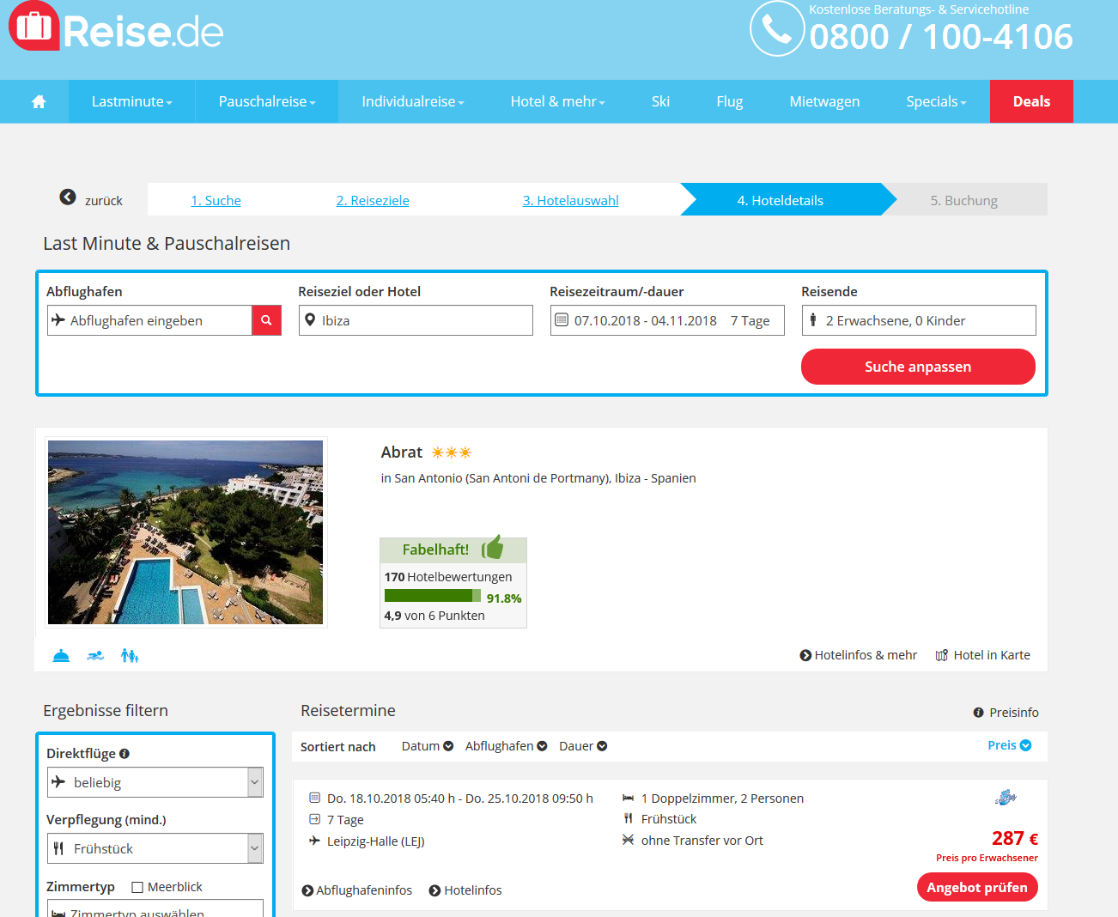1118x917 pixels.
Task: Click the Reisende 2 Erwachsene field
Action: click(919, 320)
